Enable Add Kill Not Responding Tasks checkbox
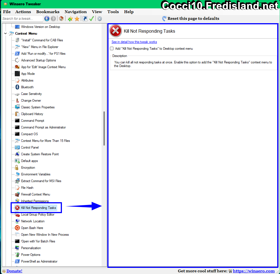Screen dimensions: 280x274 click(112, 49)
